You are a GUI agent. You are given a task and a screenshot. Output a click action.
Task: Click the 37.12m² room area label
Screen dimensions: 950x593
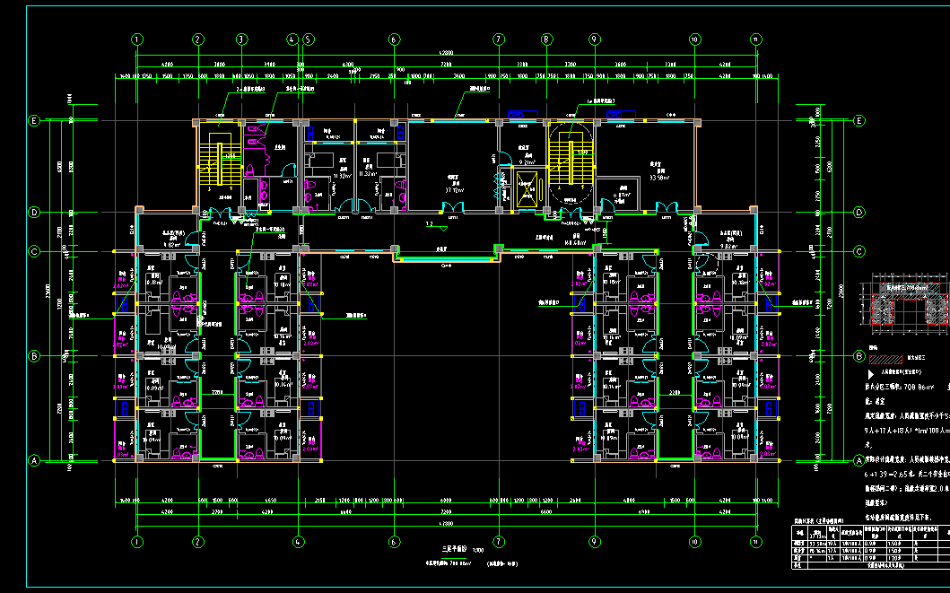[x=455, y=189]
